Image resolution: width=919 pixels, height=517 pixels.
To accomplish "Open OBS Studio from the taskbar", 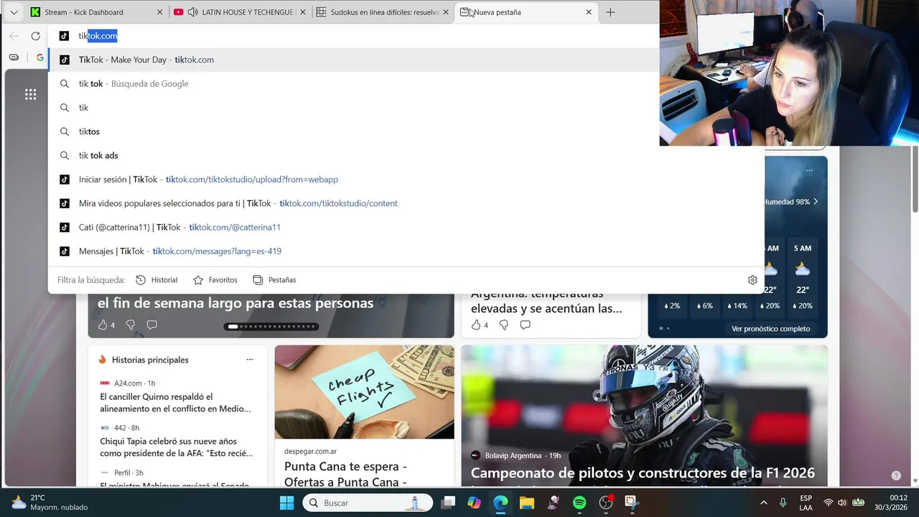I will click(606, 503).
